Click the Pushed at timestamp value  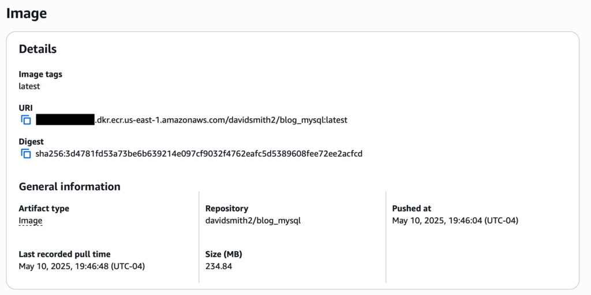pos(455,221)
